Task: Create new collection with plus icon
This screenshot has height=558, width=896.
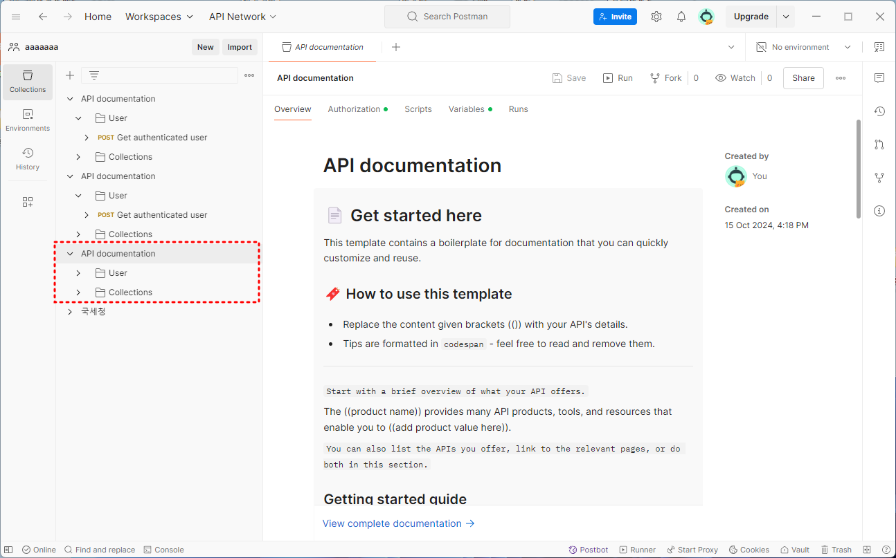Action: coord(70,75)
